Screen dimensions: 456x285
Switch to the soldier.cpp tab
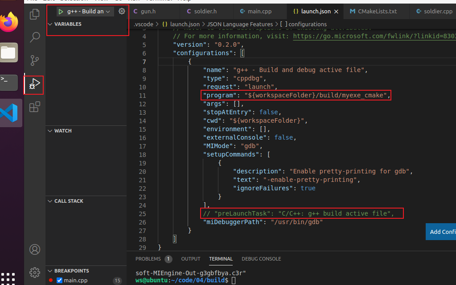(435, 11)
